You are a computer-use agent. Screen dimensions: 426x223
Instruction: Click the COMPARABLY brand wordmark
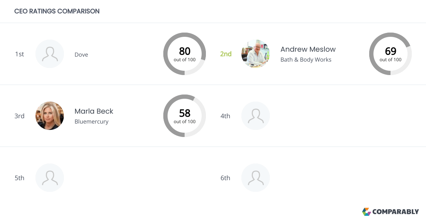coord(395,212)
